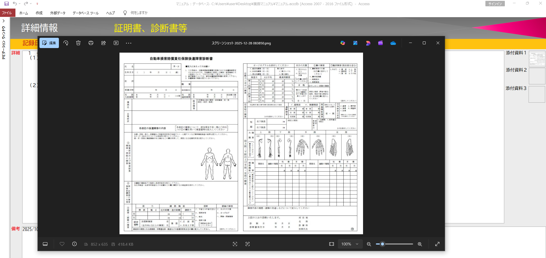
Task: Redo with the Access quick-access arrow
Action: tap(26, 4)
